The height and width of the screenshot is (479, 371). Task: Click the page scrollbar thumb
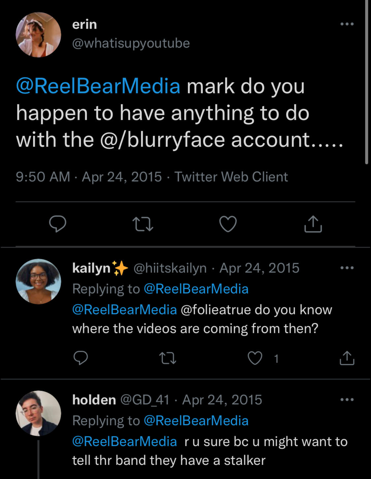[366, 83]
